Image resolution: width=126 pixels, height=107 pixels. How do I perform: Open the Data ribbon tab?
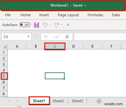point(116,15)
